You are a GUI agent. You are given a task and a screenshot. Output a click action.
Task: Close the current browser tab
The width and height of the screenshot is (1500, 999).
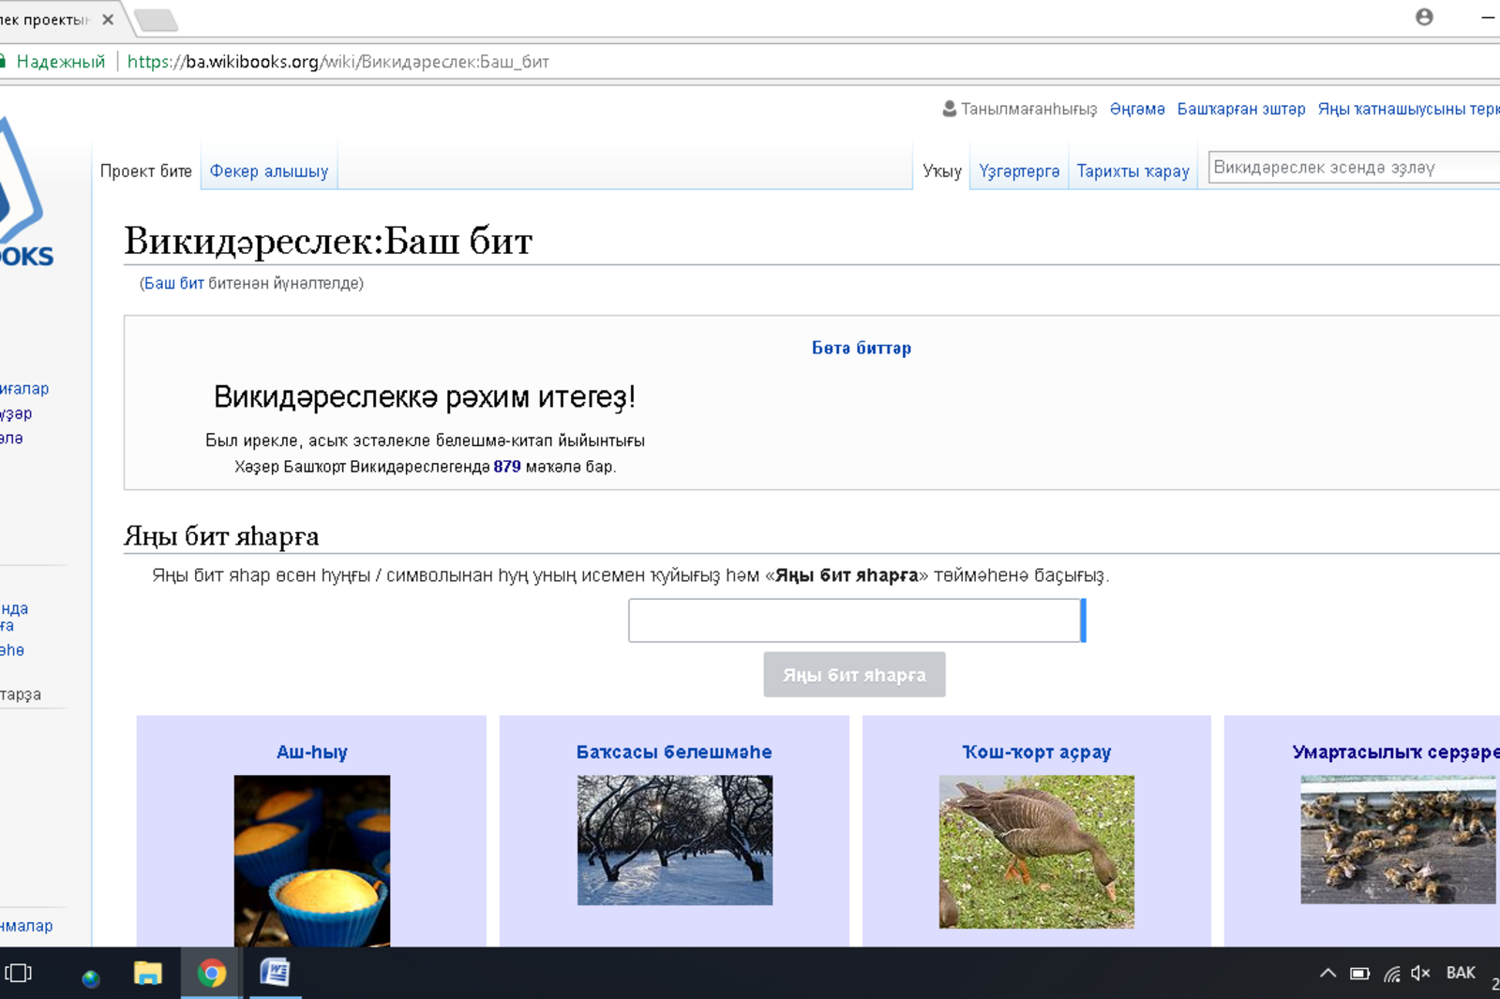pyautogui.click(x=108, y=20)
